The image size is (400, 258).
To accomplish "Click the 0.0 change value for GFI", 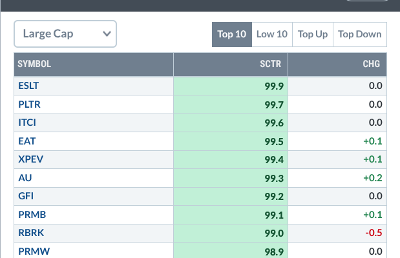I will (x=375, y=196).
